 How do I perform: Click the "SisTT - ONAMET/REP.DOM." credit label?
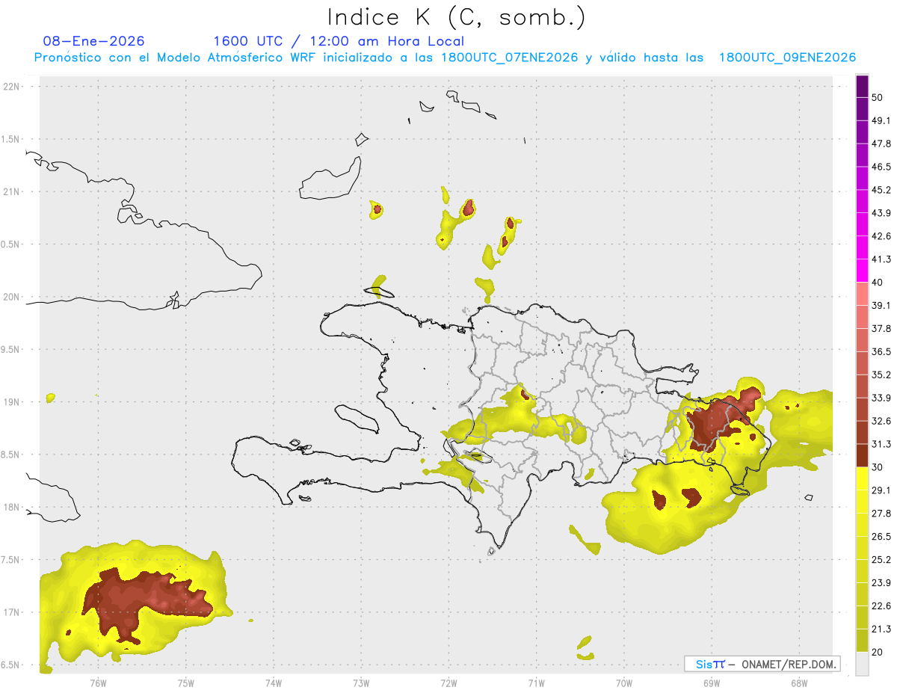point(762,664)
